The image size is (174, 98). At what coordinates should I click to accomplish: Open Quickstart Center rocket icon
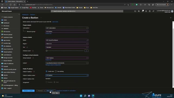pyautogui.click(x=2, y=38)
